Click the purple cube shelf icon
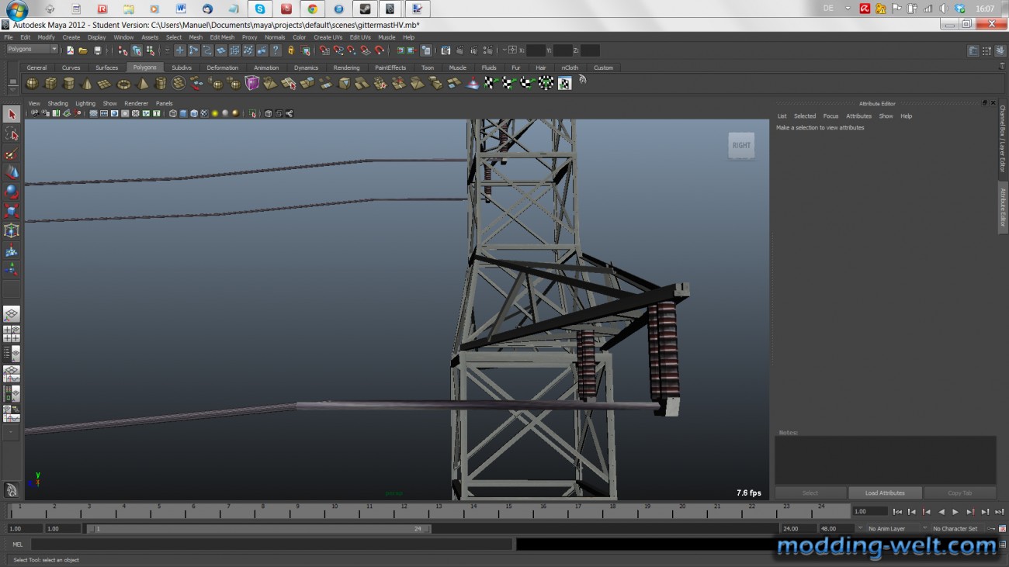This screenshot has height=567, width=1009. click(252, 83)
